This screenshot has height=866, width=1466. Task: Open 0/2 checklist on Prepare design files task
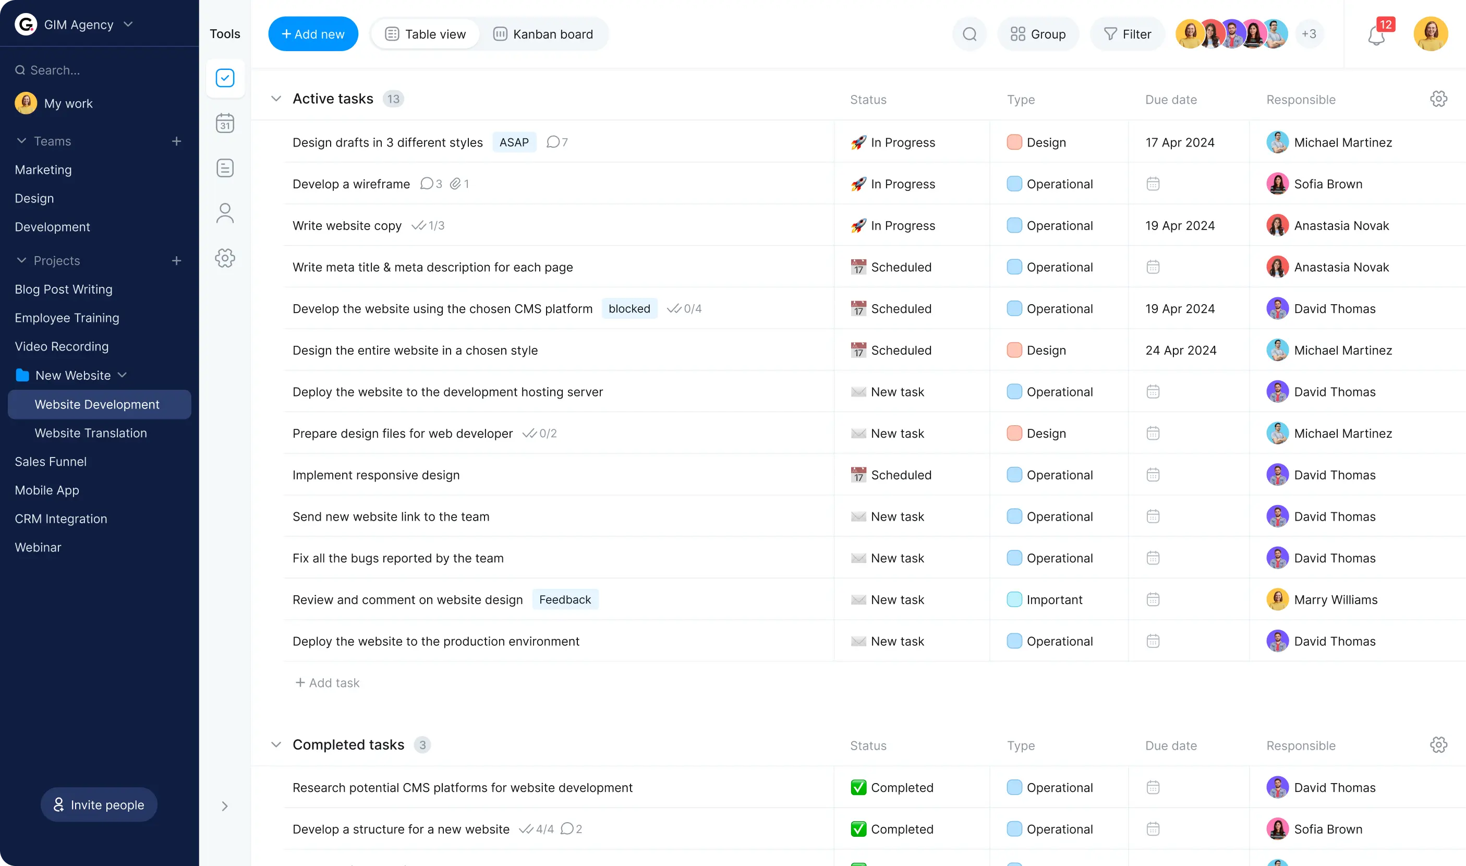tap(540, 433)
